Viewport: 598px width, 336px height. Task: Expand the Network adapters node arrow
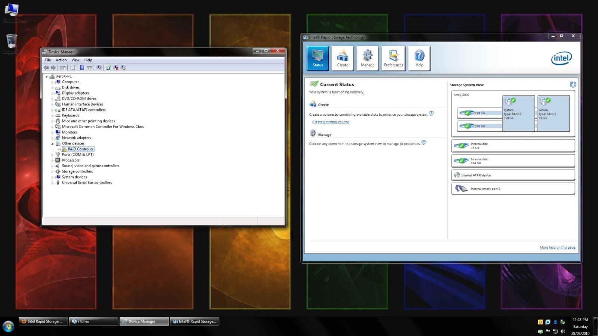coord(52,138)
